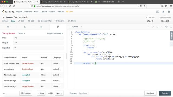Share this problem
This screenshot has height=97, width=173.
point(72,21)
